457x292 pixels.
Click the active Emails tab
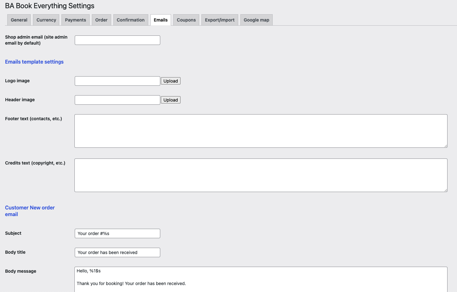161,20
